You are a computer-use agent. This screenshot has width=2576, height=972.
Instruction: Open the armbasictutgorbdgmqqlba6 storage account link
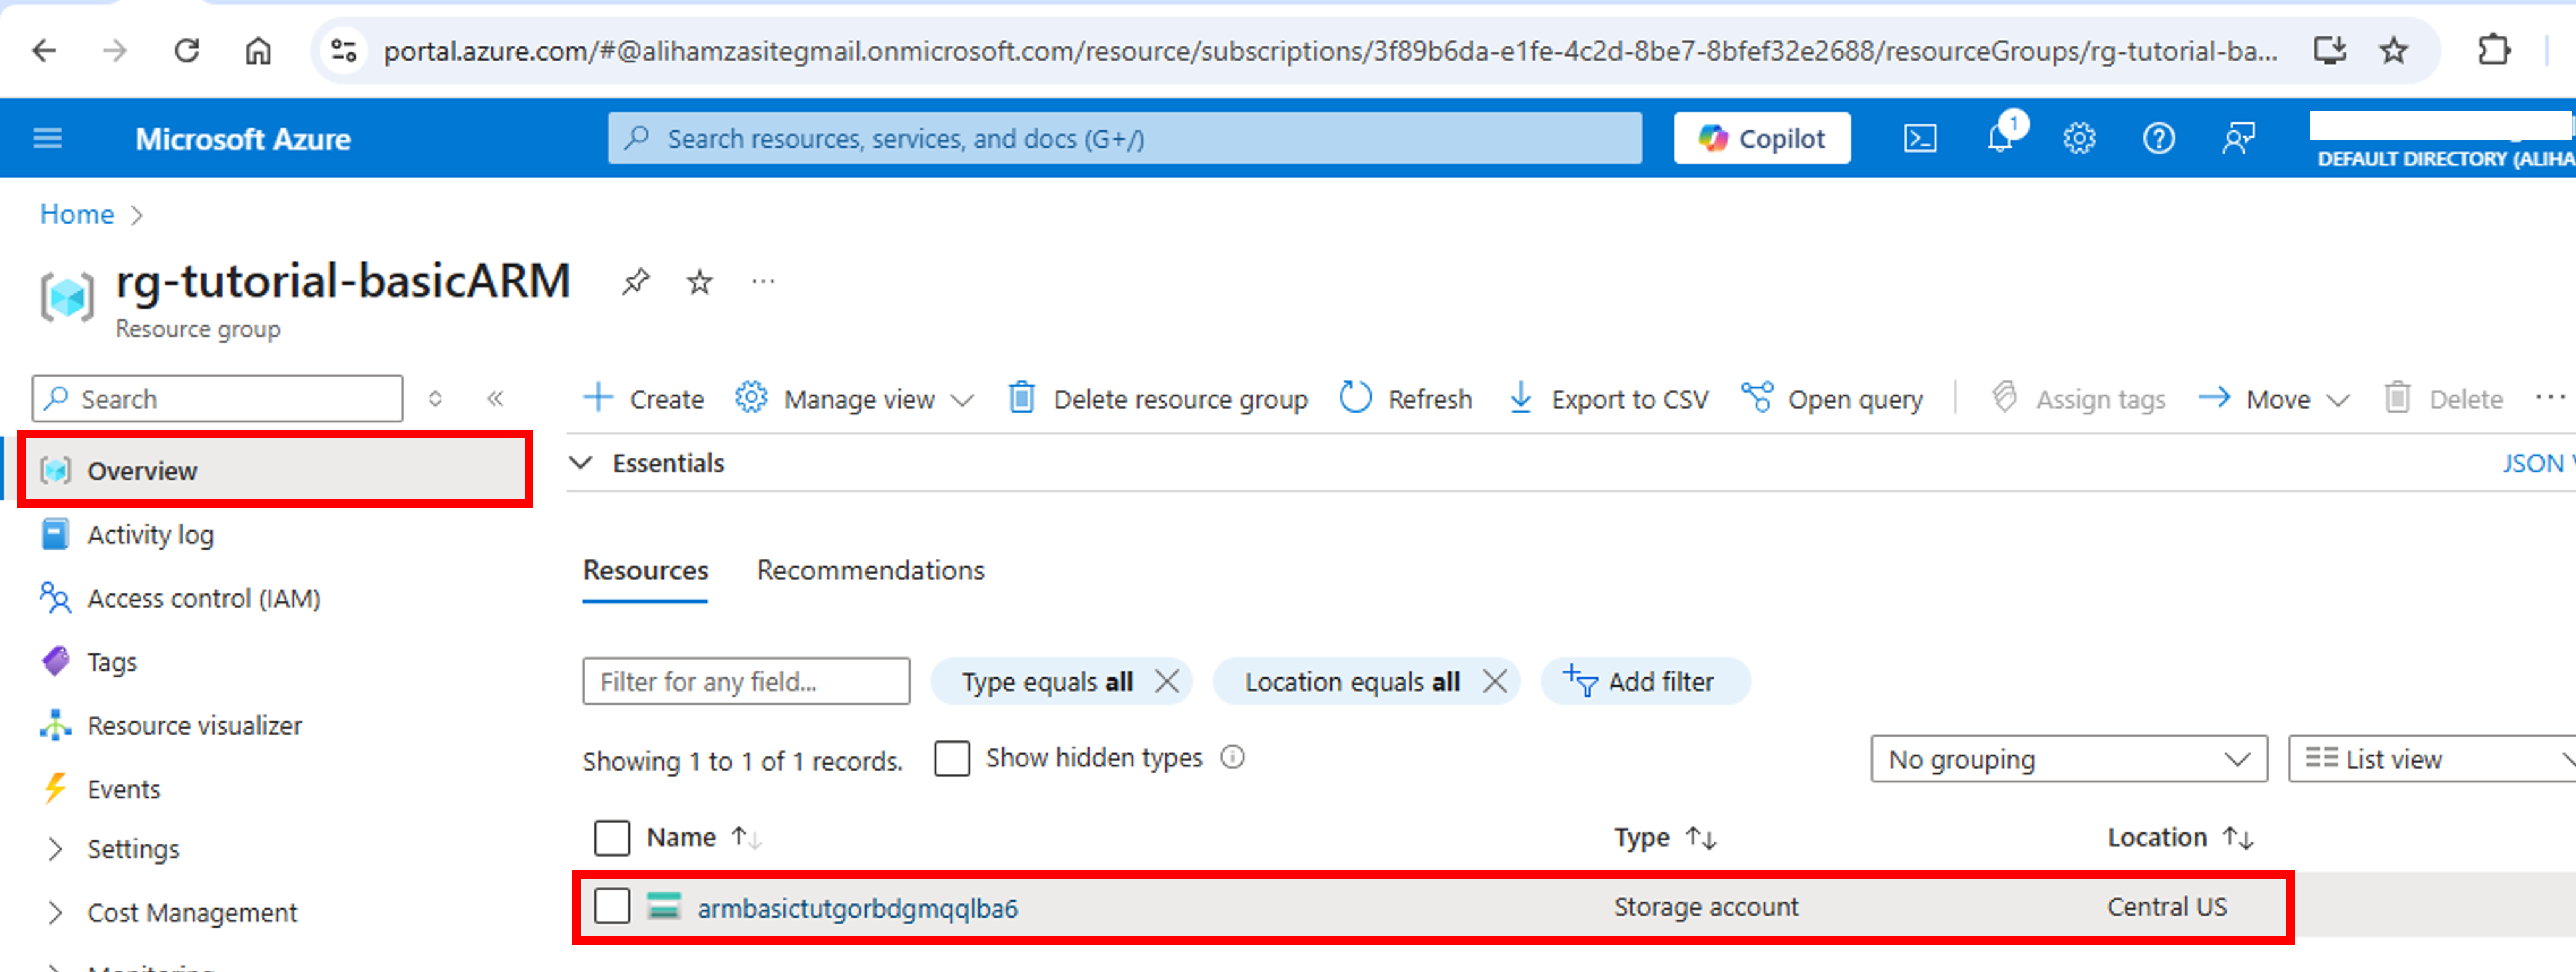pyautogui.click(x=857, y=908)
